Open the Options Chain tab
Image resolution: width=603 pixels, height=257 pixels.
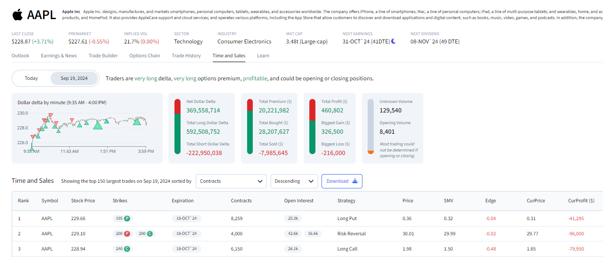[144, 56]
